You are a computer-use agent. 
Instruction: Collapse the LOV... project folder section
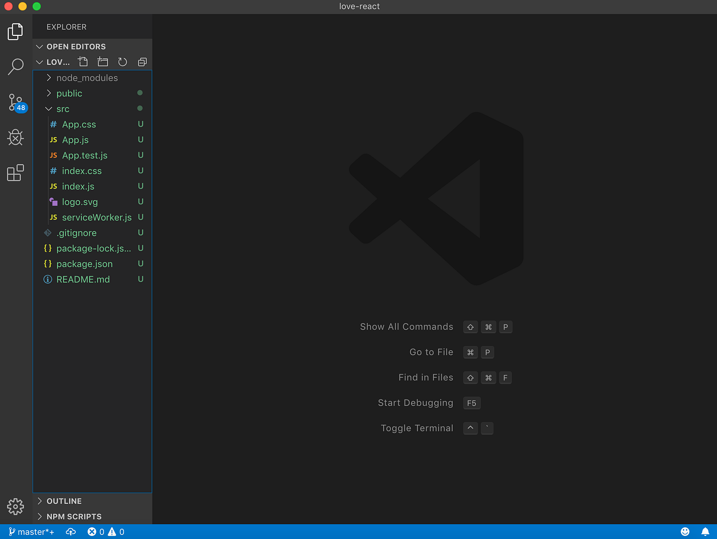click(x=53, y=62)
